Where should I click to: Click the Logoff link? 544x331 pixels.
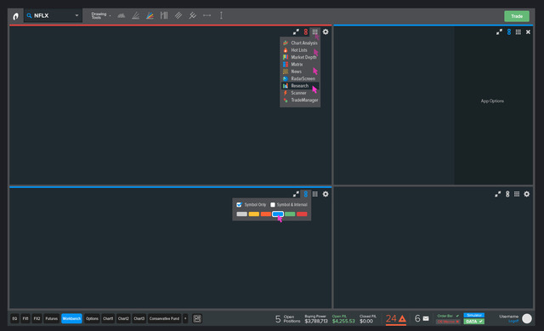pos(513,322)
